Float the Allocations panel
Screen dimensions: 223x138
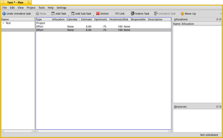coord(217,19)
